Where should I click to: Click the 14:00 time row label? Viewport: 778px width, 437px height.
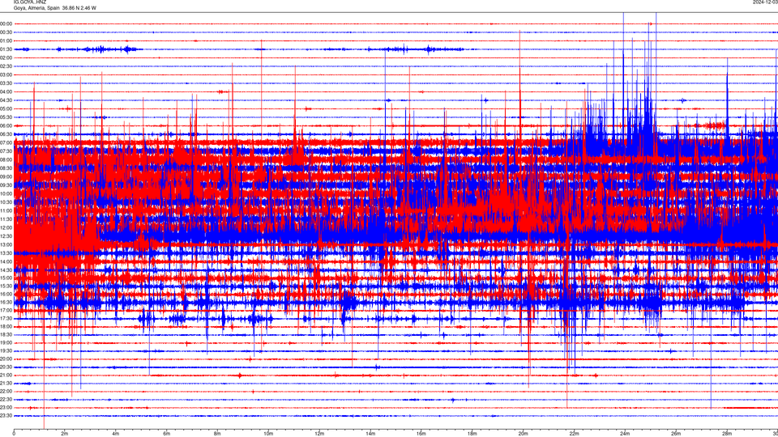6,261
